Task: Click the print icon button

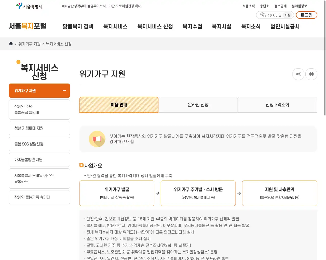Action: 311,74
